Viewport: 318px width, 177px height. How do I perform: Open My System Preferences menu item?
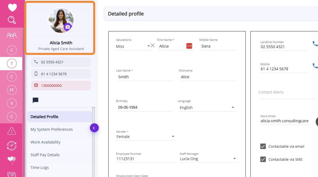click(52, 129)
